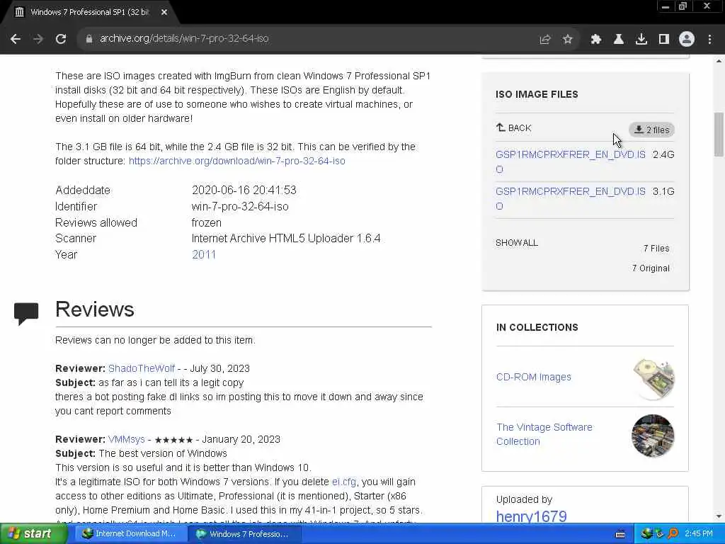
Task: Open the archive.org download folder link
Action: pyautogui.click(x=236, y=161)
